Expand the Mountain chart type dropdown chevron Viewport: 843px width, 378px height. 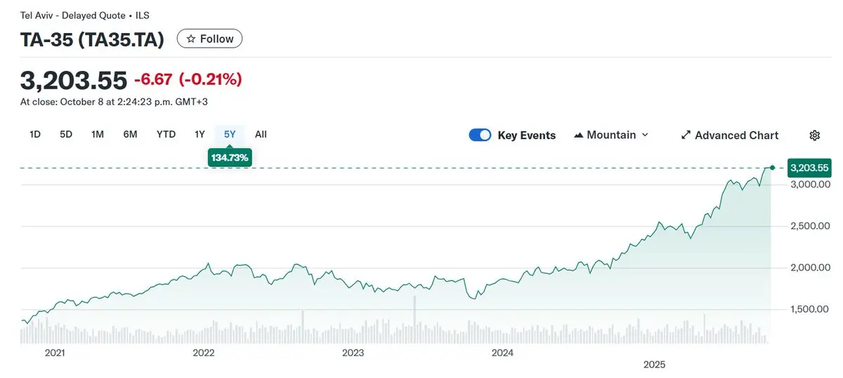pyautogui.click(x=646, y=135)
